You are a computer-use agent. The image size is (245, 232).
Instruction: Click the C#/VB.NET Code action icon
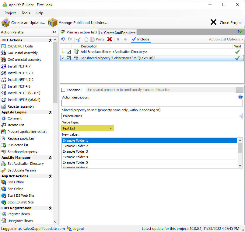[x=4, y=46]
